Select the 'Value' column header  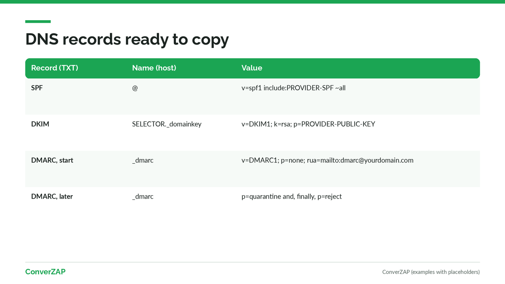pos(252,68)
